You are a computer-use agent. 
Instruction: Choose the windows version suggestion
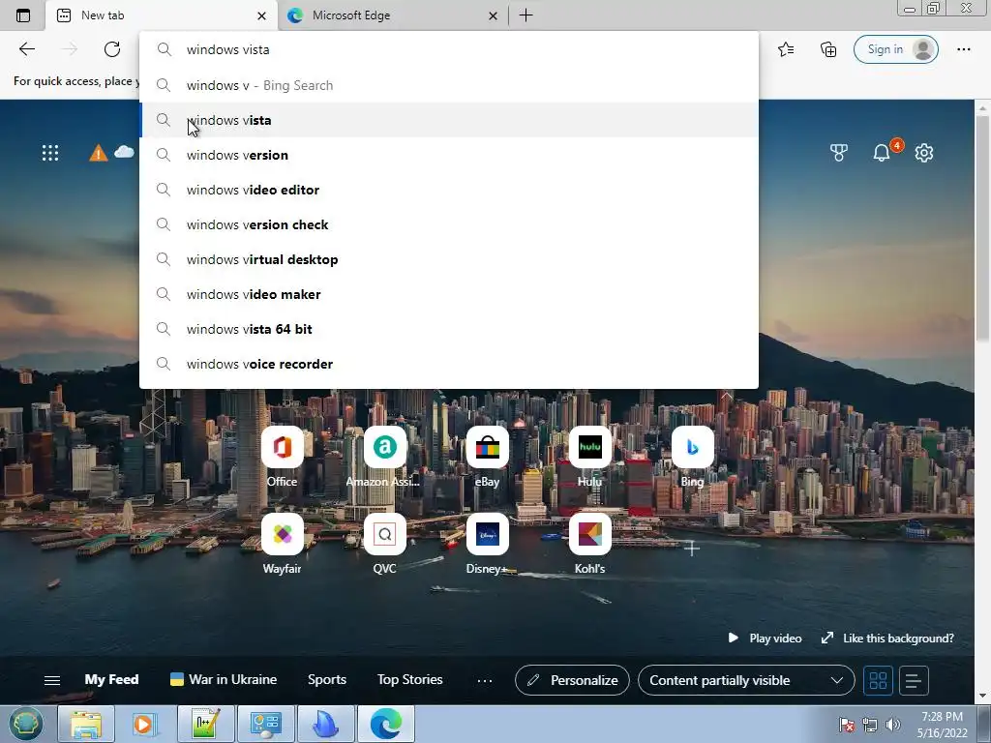point(449,155)
